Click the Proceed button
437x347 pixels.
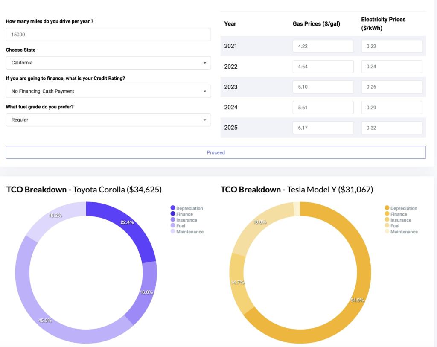point(216,152)
